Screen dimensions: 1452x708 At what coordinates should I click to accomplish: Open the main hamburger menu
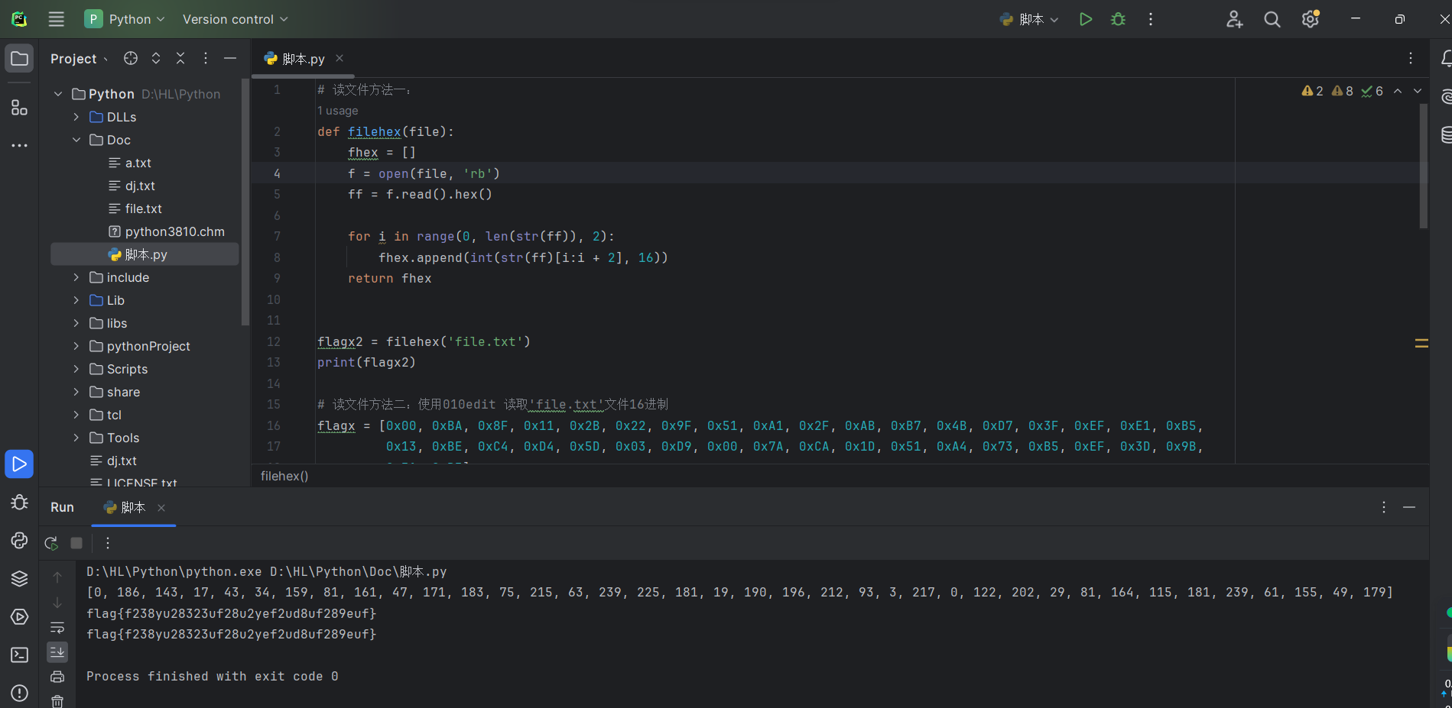[x=57, y=19]
